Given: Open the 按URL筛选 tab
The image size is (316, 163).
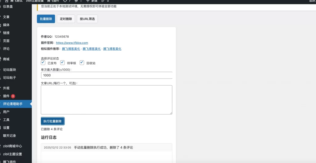Looking at the screenshot, I should pos(87,19).
